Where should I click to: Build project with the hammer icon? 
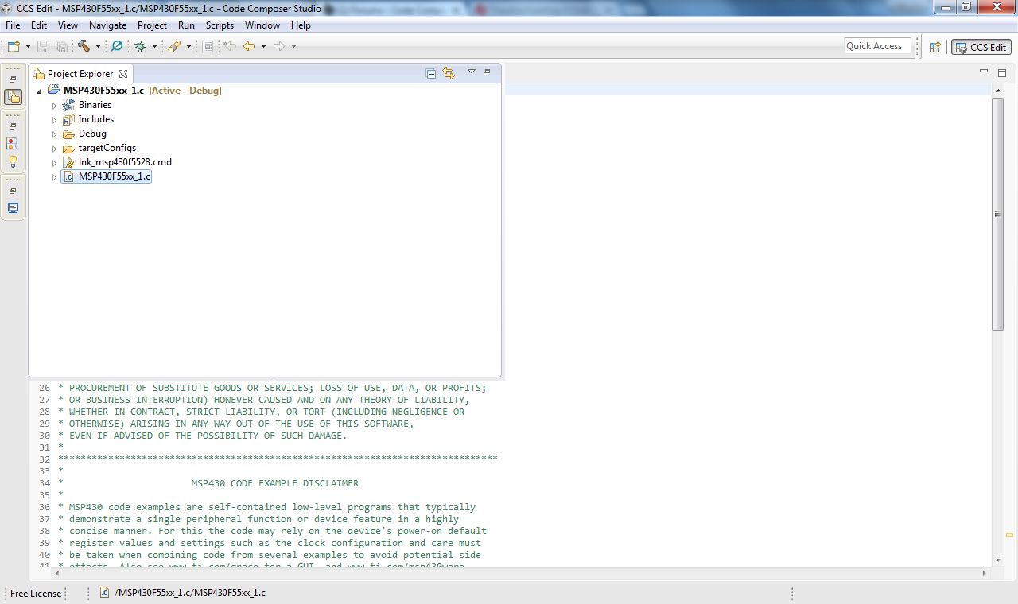(84, 46)
